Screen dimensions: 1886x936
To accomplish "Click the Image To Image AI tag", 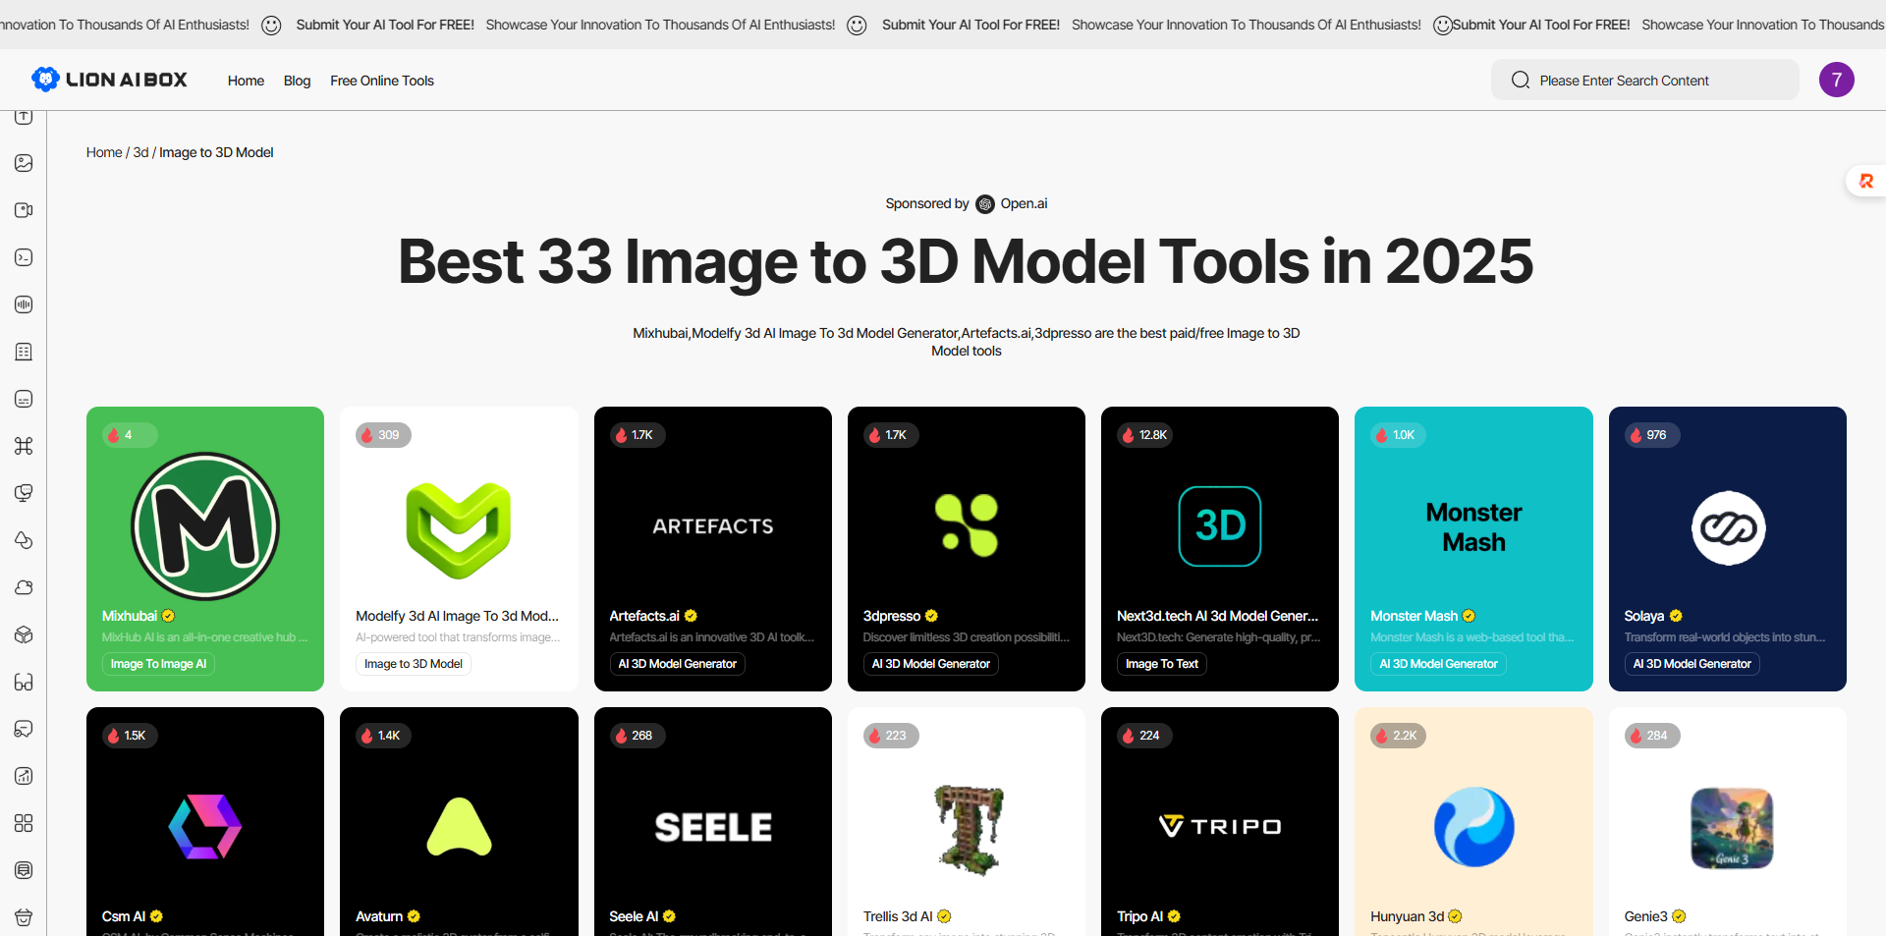I will pos(158,664).
